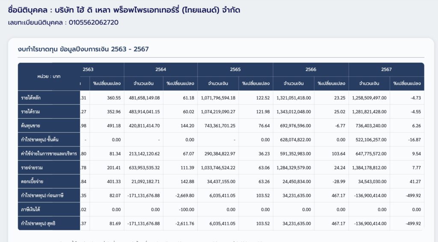Click %เปลี่ยนแปลง subheader under 2567
The width and height of the screenshot is (438, 242).
pos(407,83)
